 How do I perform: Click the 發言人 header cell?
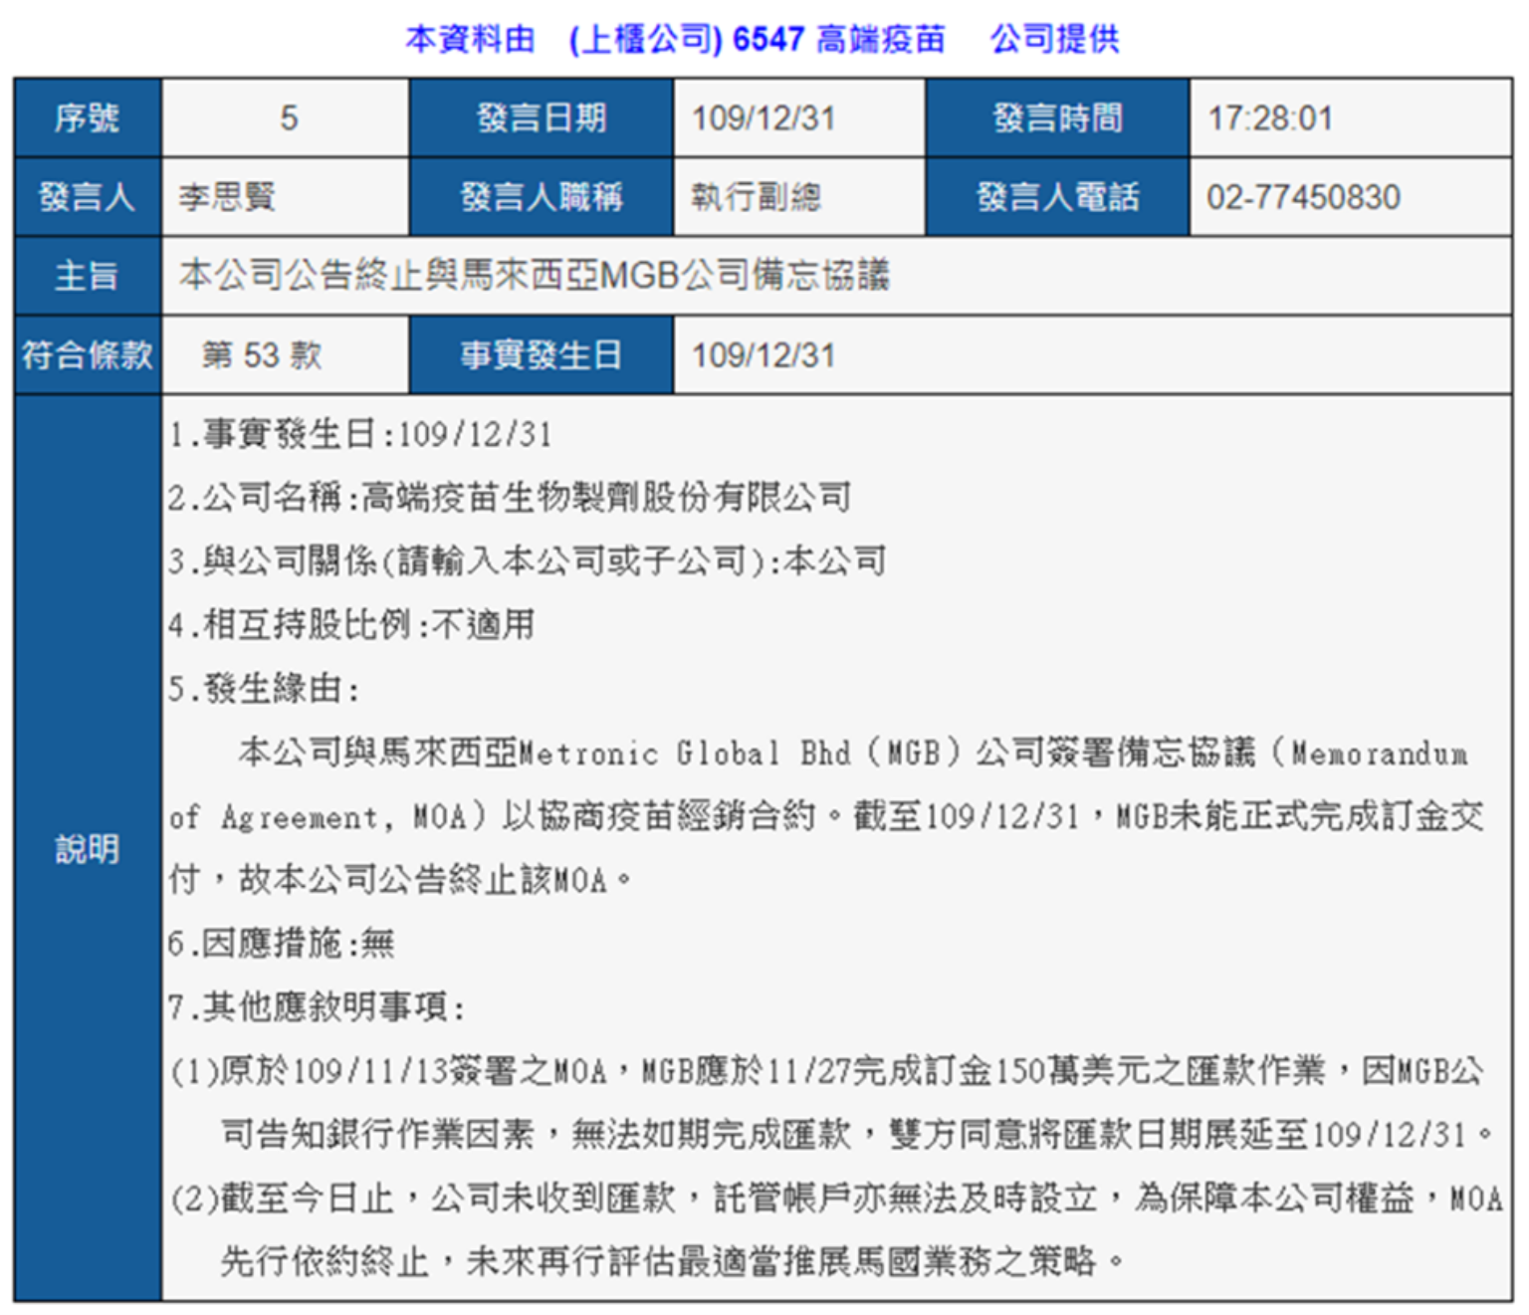(x=88, y=197)
